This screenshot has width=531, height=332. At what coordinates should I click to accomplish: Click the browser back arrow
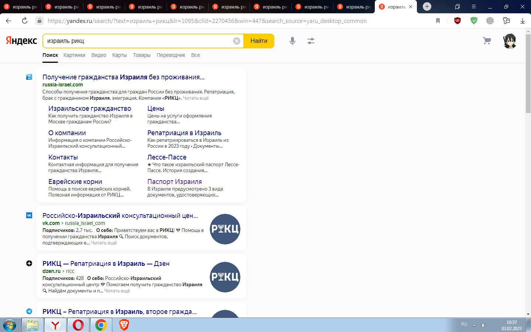point(8,21)
